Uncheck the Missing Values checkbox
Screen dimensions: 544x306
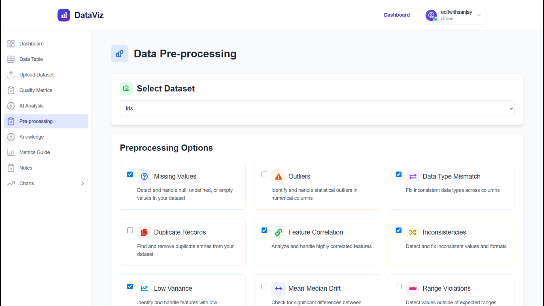tap(130, 175)
